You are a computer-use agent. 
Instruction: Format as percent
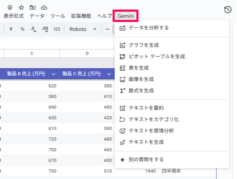tap(22, 29)
